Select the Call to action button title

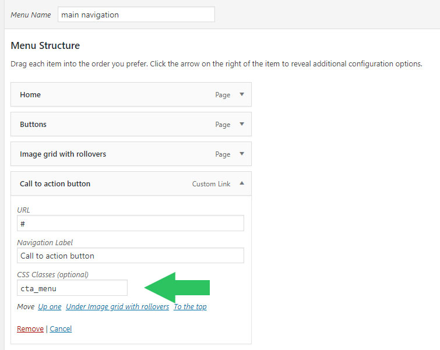tap(55, 183)
